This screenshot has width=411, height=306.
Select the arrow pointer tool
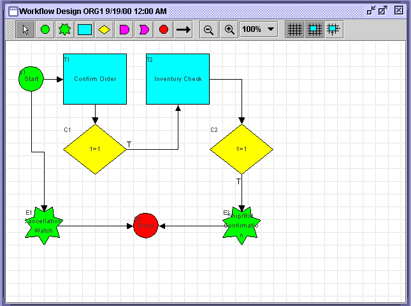click(25, 29)
